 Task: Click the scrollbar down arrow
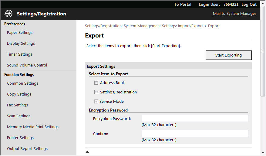point(263,153)
